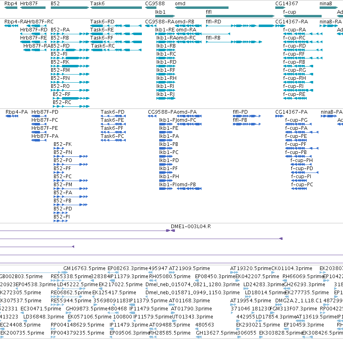Select the ninaB-RA transcript label
Screen dimensions: 343x339
(x=331, y=22)
